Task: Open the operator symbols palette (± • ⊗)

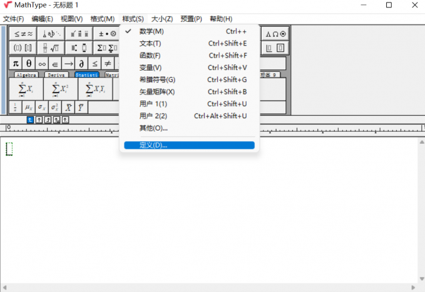Action: click(x=106, y=34)
